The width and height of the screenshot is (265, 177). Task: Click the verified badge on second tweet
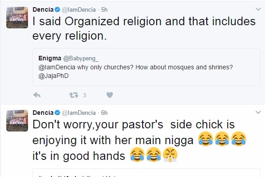click(57, 113)
